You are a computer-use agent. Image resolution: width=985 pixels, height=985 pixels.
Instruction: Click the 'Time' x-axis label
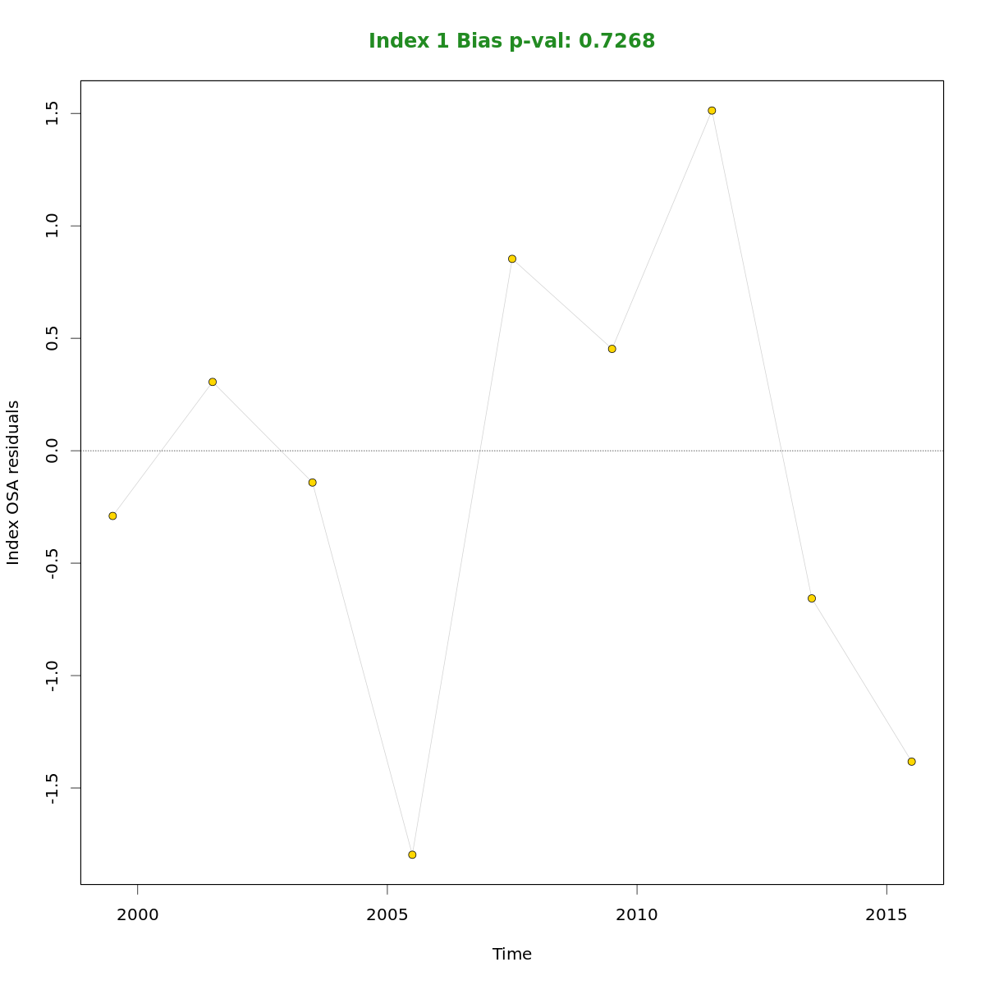coord(511,954)
